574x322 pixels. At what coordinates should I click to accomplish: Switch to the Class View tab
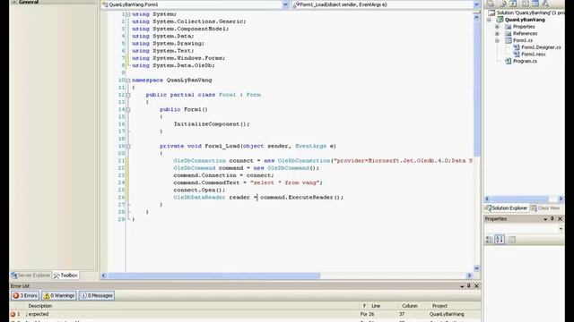pos(545,208)
